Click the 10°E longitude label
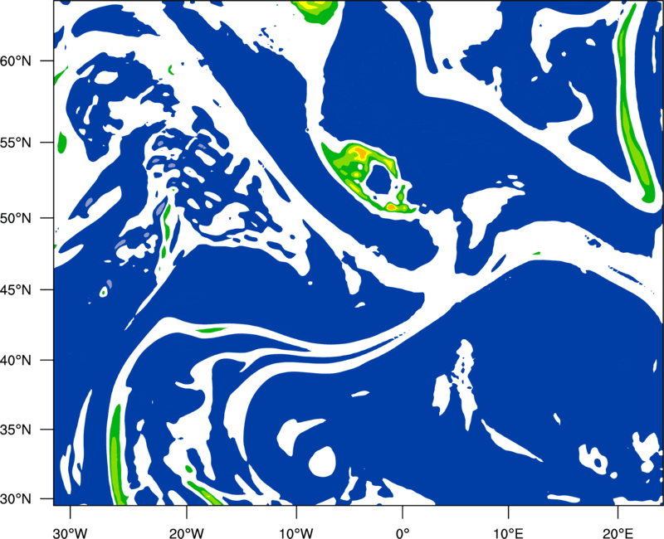 click(508, 533)
